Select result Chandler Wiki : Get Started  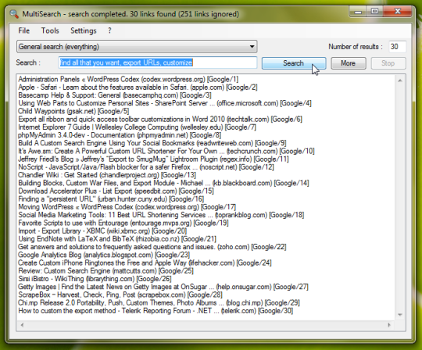[107, 175]
